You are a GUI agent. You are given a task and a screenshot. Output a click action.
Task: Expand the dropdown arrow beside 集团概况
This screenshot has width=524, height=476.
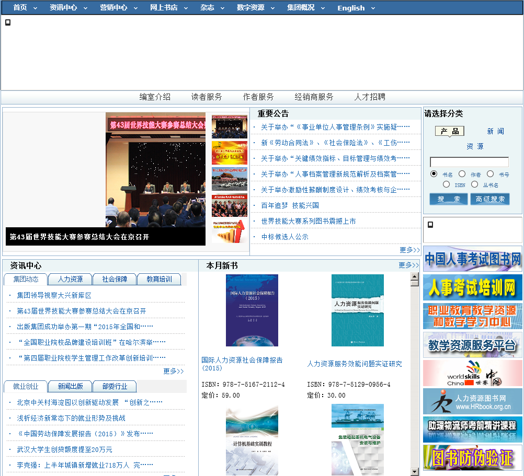323,8
